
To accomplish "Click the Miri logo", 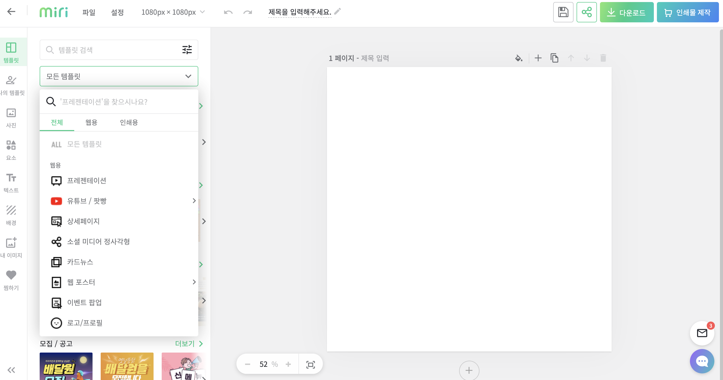I will click(54, 12).
